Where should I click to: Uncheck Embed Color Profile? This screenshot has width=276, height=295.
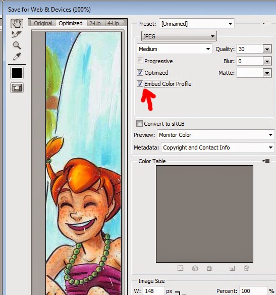(140, 84)
